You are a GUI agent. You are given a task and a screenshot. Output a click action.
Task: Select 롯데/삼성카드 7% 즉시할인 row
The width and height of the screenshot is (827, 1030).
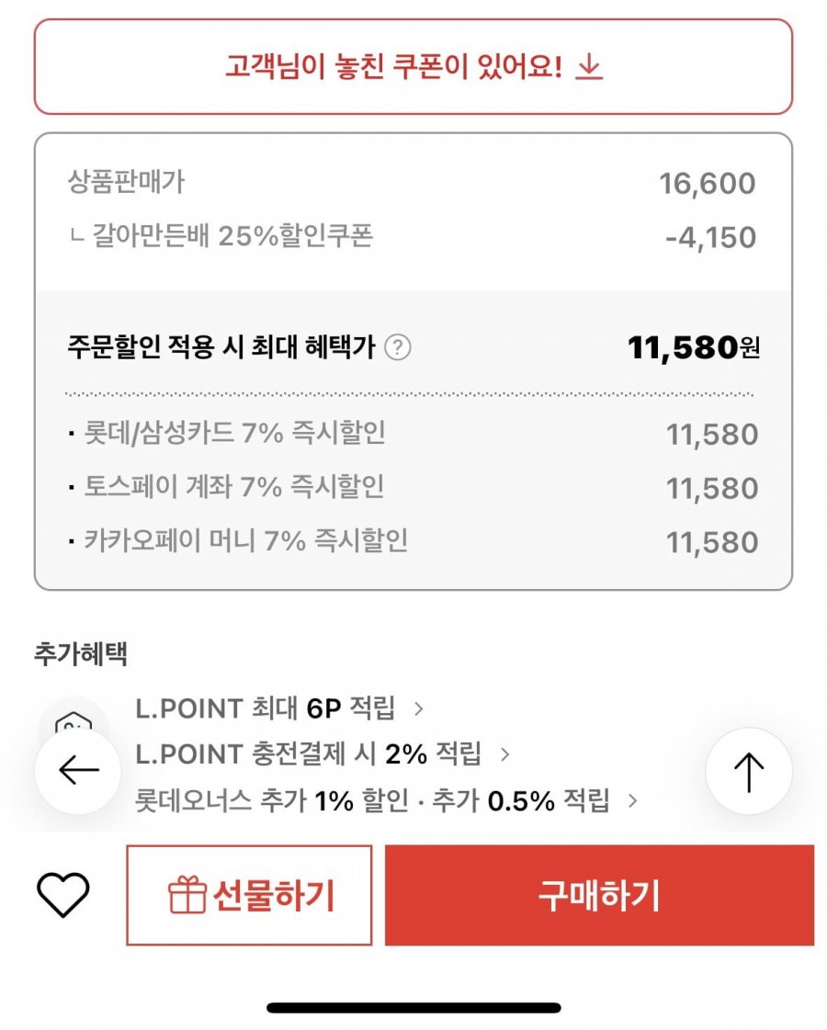(x=413, y=435)
